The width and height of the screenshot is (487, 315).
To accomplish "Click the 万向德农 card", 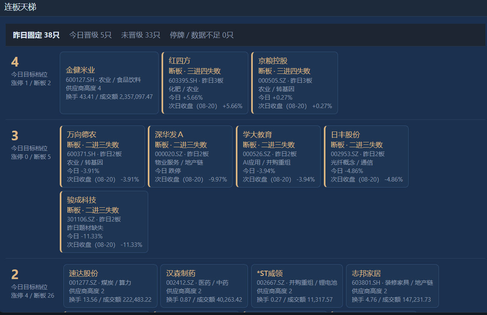I will coord(102,156).
